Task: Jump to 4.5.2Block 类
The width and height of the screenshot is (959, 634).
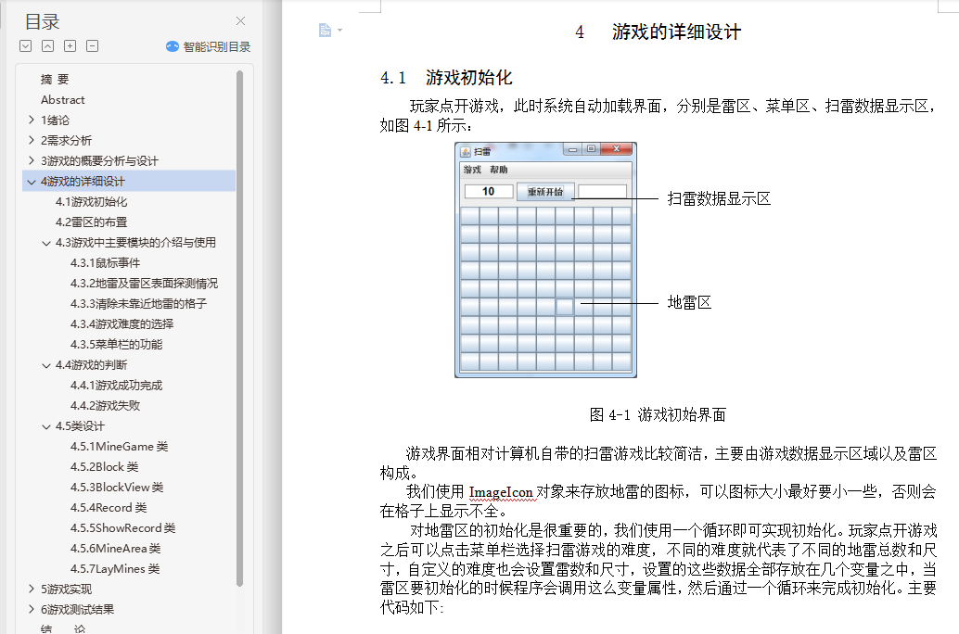Action: [104, 466]
